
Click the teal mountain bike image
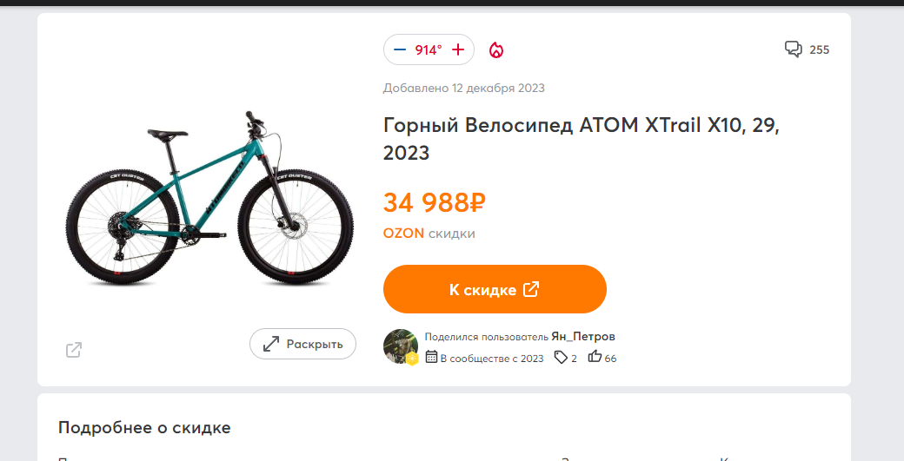coord(209,200)
